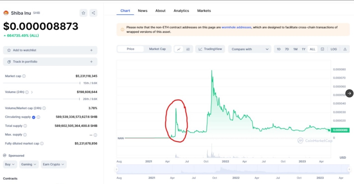Click the 664735.49% (ALL) change text
The height and width of the screenshot is (184, 354).
[23, 36]
